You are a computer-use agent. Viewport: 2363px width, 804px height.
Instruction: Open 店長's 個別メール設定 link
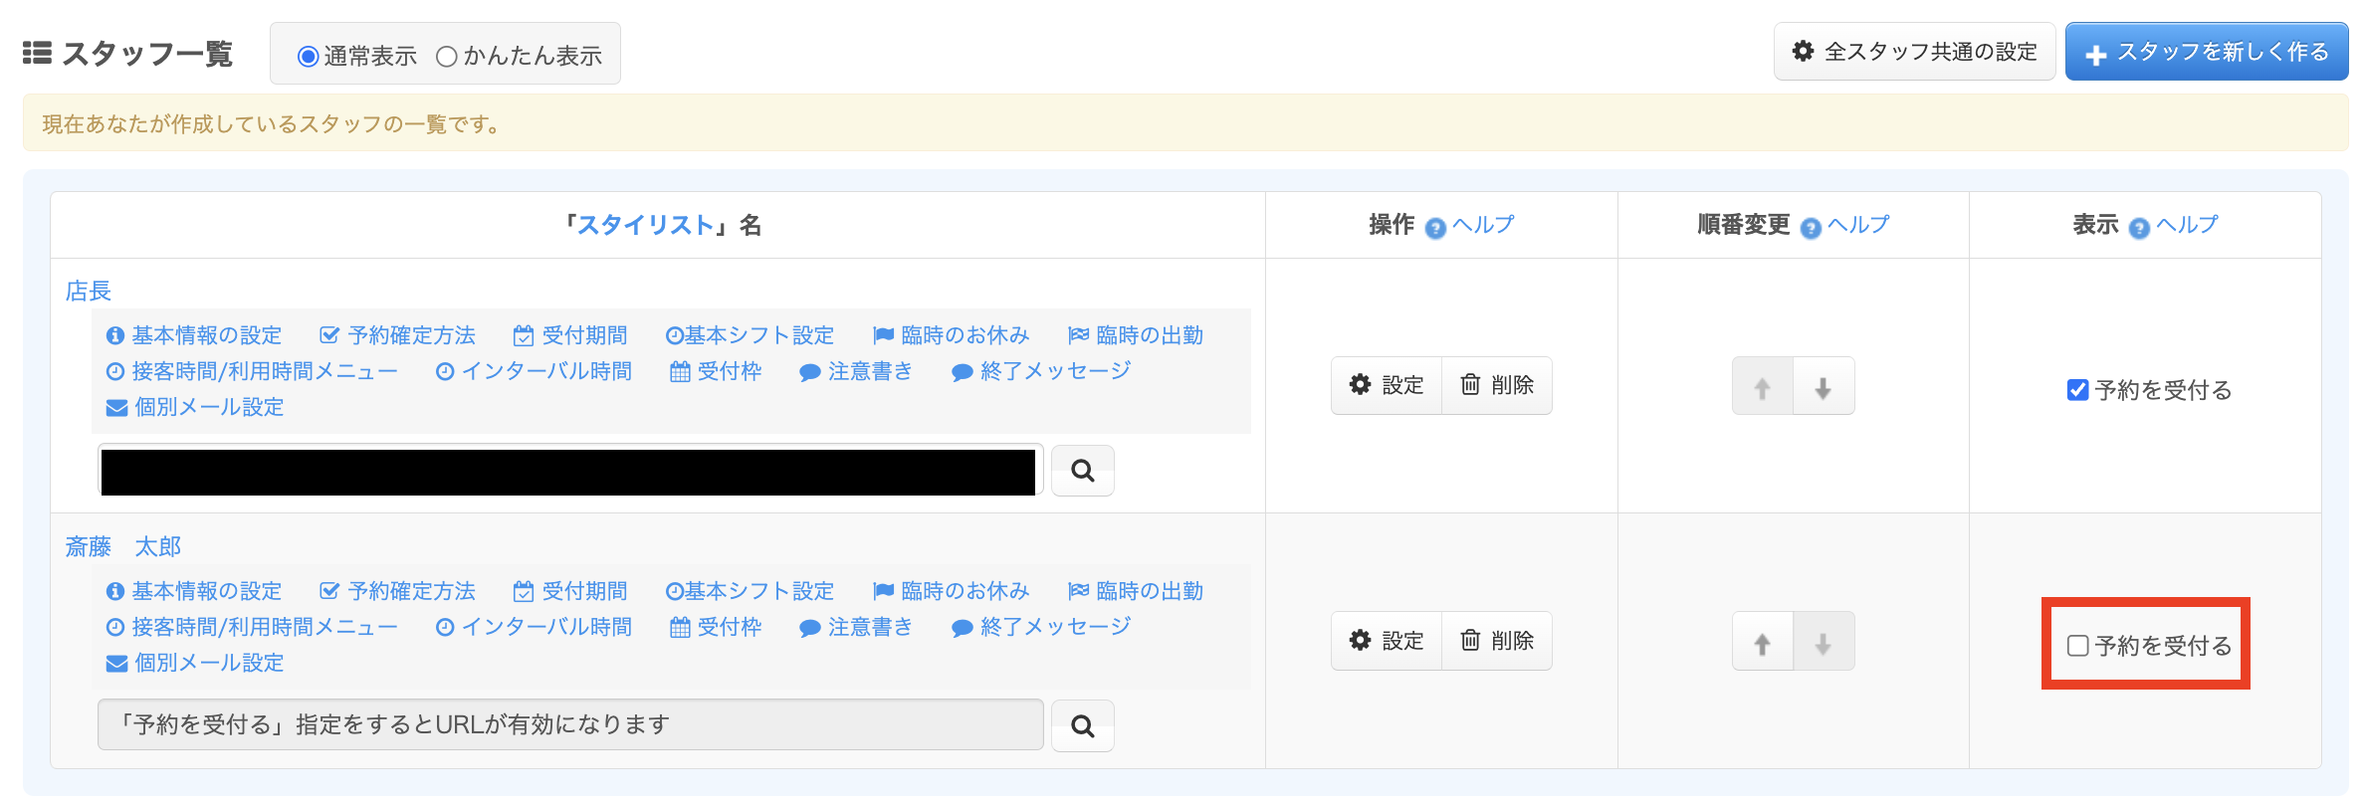coord(195,408)
